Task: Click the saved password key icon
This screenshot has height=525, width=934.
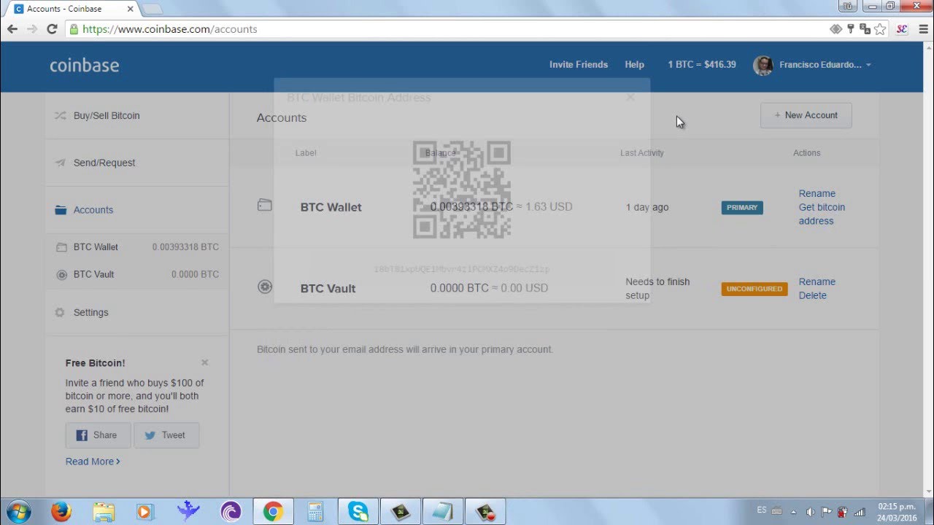Action: pos(851,29)
